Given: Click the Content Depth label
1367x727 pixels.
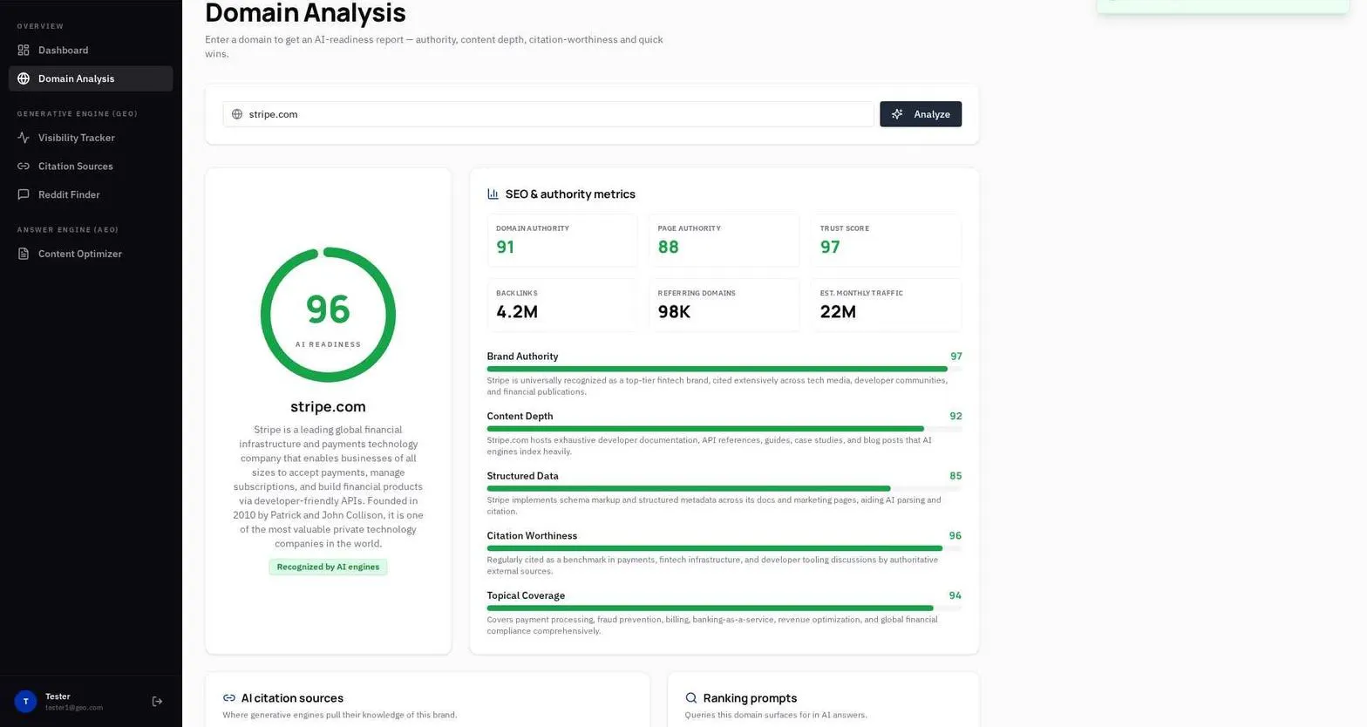Looking at the screenshot, I should (520, 417).
